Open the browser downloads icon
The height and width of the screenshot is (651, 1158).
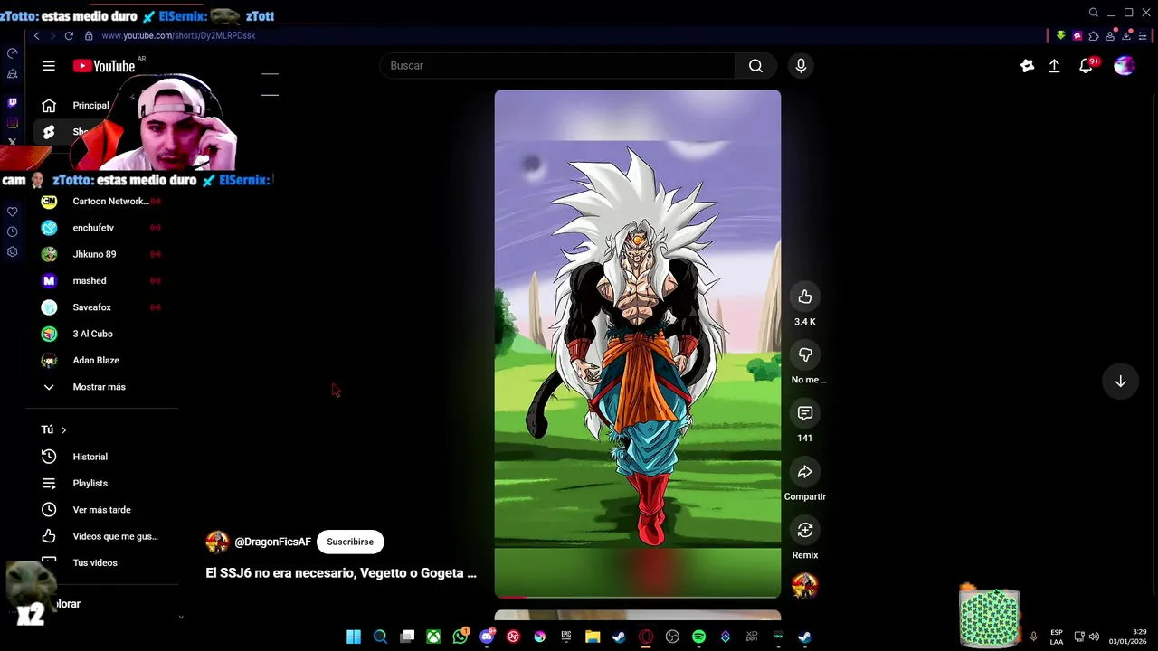[x=1127, y=35]
